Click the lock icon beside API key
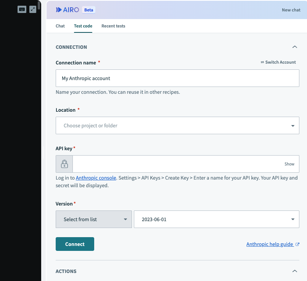The height and width of the screenshot is (281, 307). click(x=64, y=164)
